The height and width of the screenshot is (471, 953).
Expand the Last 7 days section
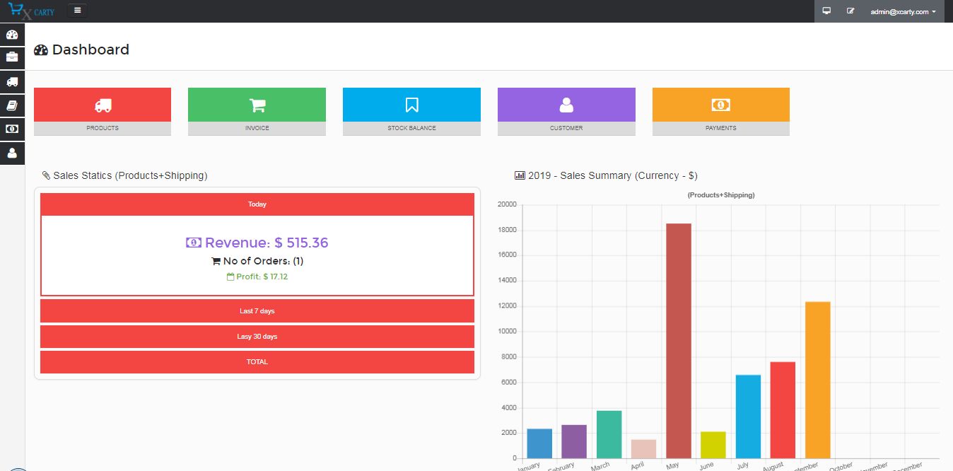click(257, 311)
